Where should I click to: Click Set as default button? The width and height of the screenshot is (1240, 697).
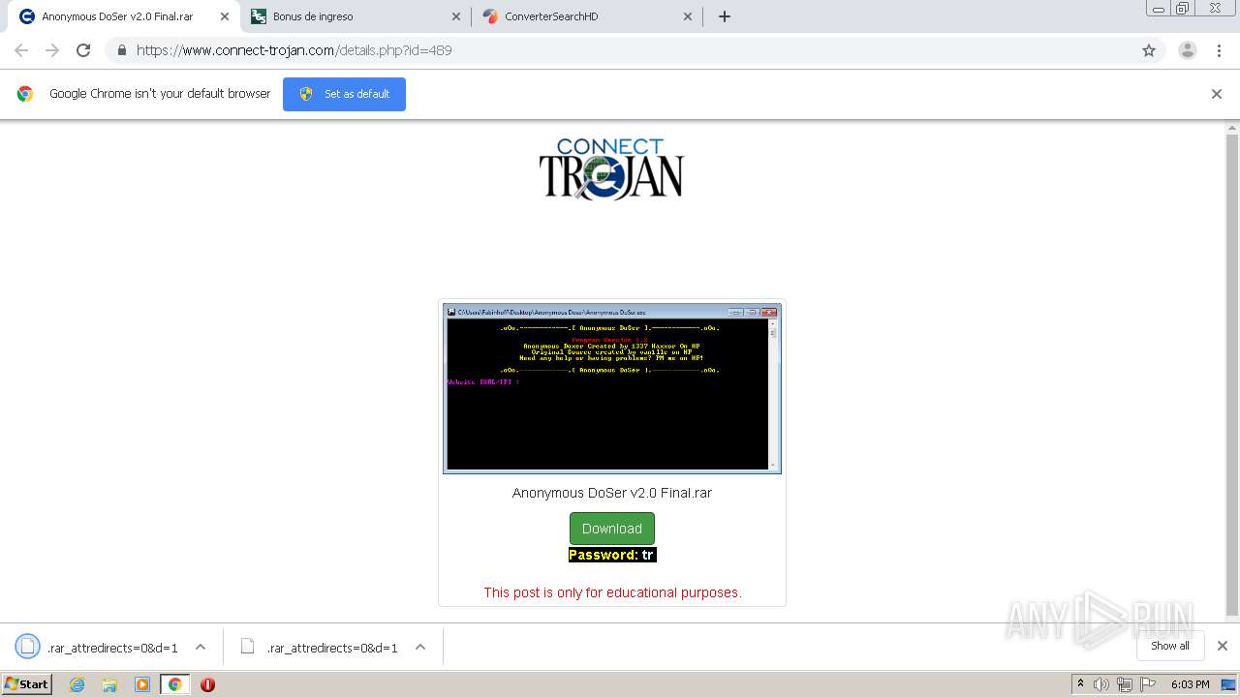coord(344,94)
